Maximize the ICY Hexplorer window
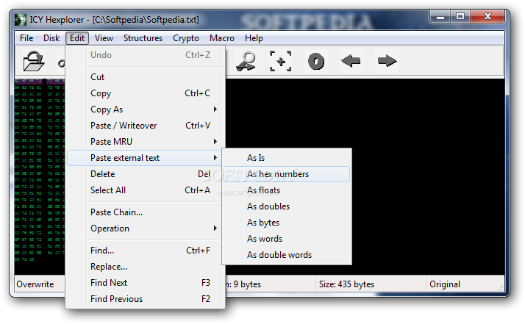The image size is (525, 324). coord(460,17)
